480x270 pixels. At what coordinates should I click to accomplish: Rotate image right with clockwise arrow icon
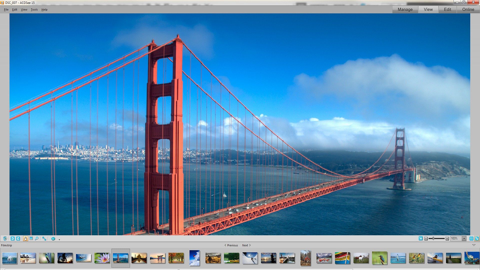[18, 238]
